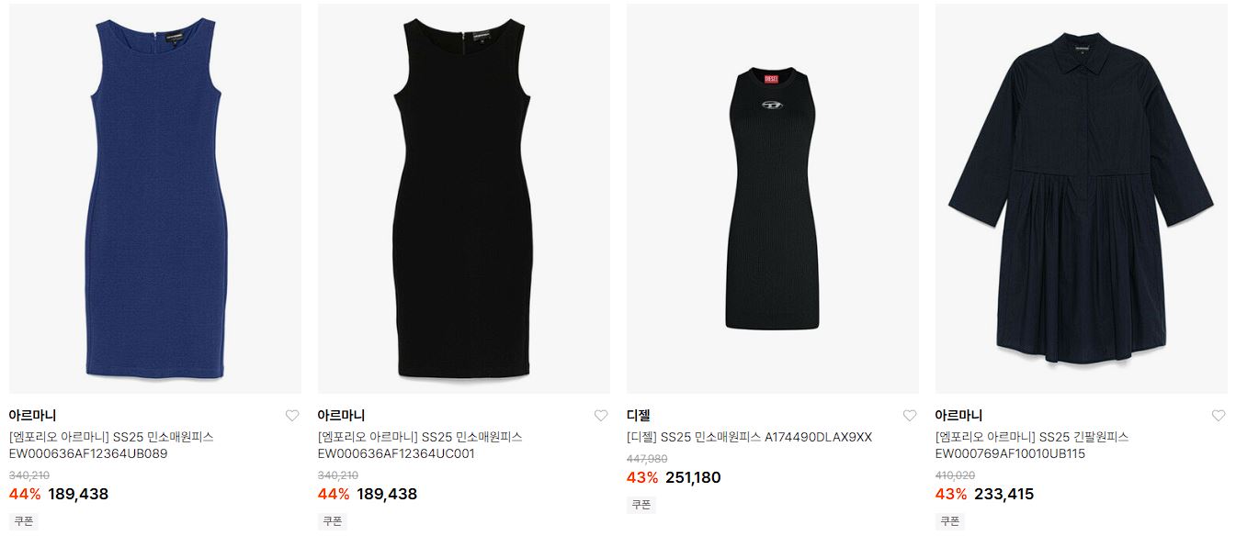Click heart icon on black Armani sleeveless dress
The height and width of the screenshot is (536, 1236).
(601, 416)
